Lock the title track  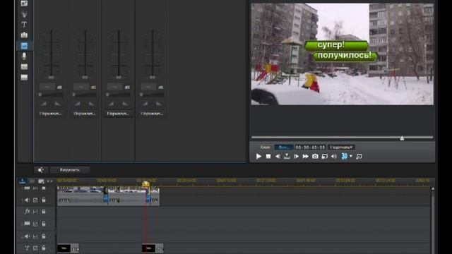pos(44,248)
